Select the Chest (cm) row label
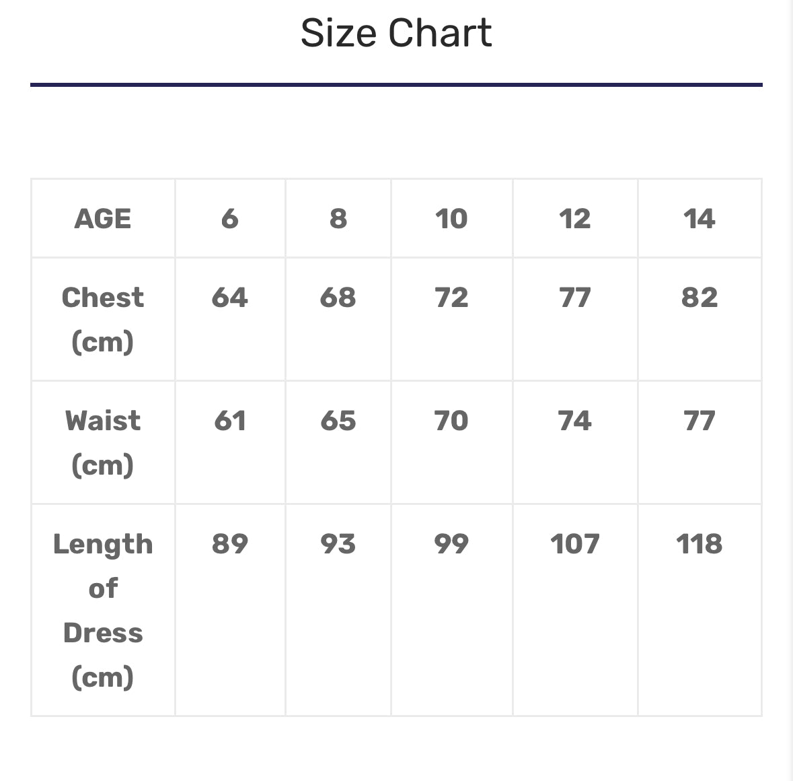The width and height of the screenshot is (793, 781). (x=103, y=319)
